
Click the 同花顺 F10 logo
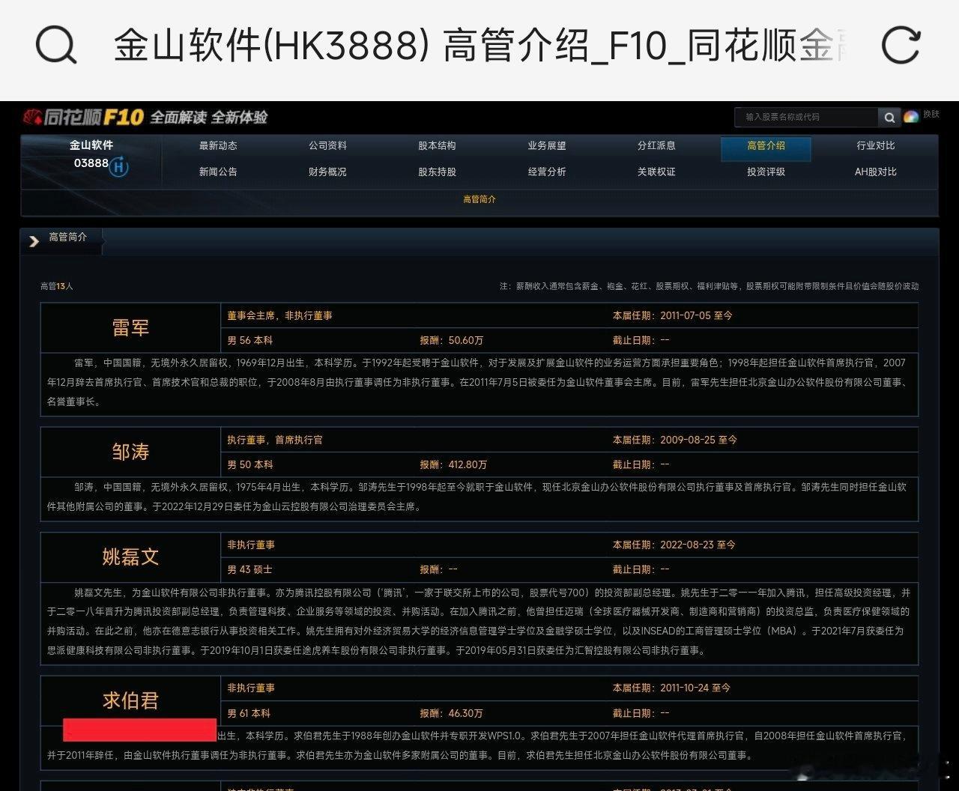pyautogui.click(x=82, y=117)
